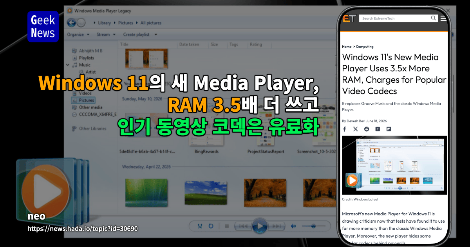
Task: Share the article on Facebook
Action: click(x=345, y=129)
